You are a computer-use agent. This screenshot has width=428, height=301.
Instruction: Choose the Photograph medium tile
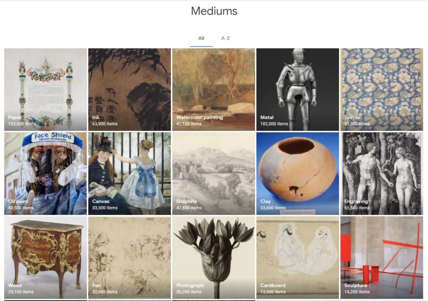[213, 257]
